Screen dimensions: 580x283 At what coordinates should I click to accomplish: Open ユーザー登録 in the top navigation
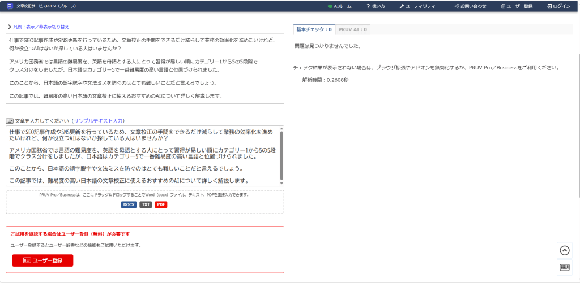517,6
